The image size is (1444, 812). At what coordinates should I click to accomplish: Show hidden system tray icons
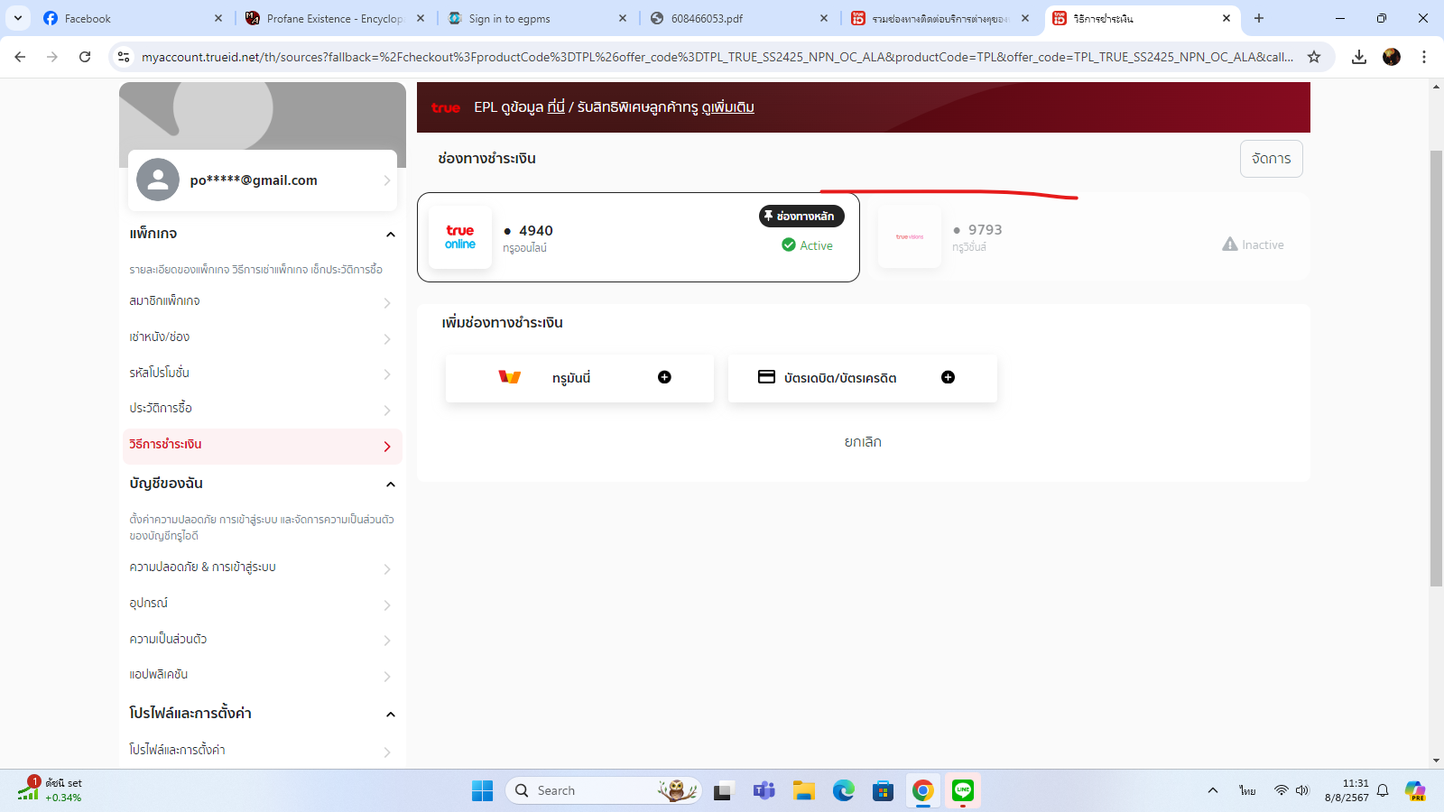tap(1213, 790)
